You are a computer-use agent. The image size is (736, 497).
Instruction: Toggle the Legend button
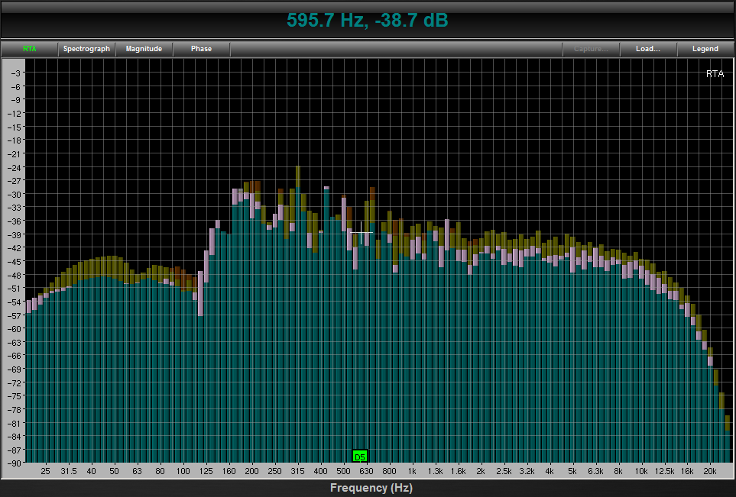(705, 49)
